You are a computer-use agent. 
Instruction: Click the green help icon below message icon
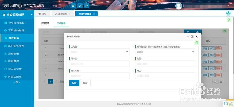pos(229,20)
